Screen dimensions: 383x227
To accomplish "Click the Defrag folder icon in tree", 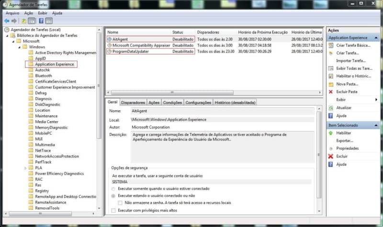I will [31, 93].
